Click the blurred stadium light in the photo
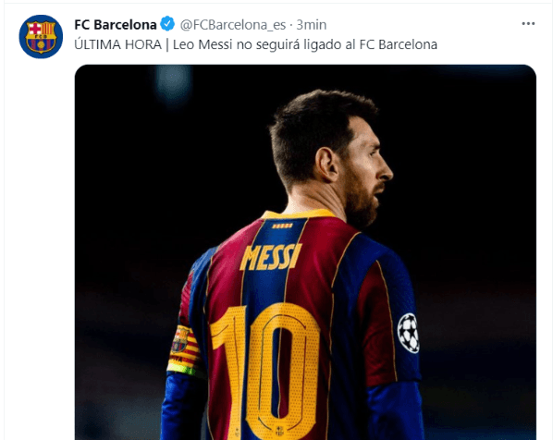 (x=173, y=80)
